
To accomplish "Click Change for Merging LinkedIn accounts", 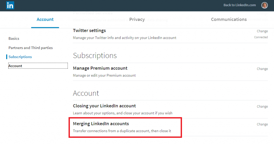I will tap(262, 124).
